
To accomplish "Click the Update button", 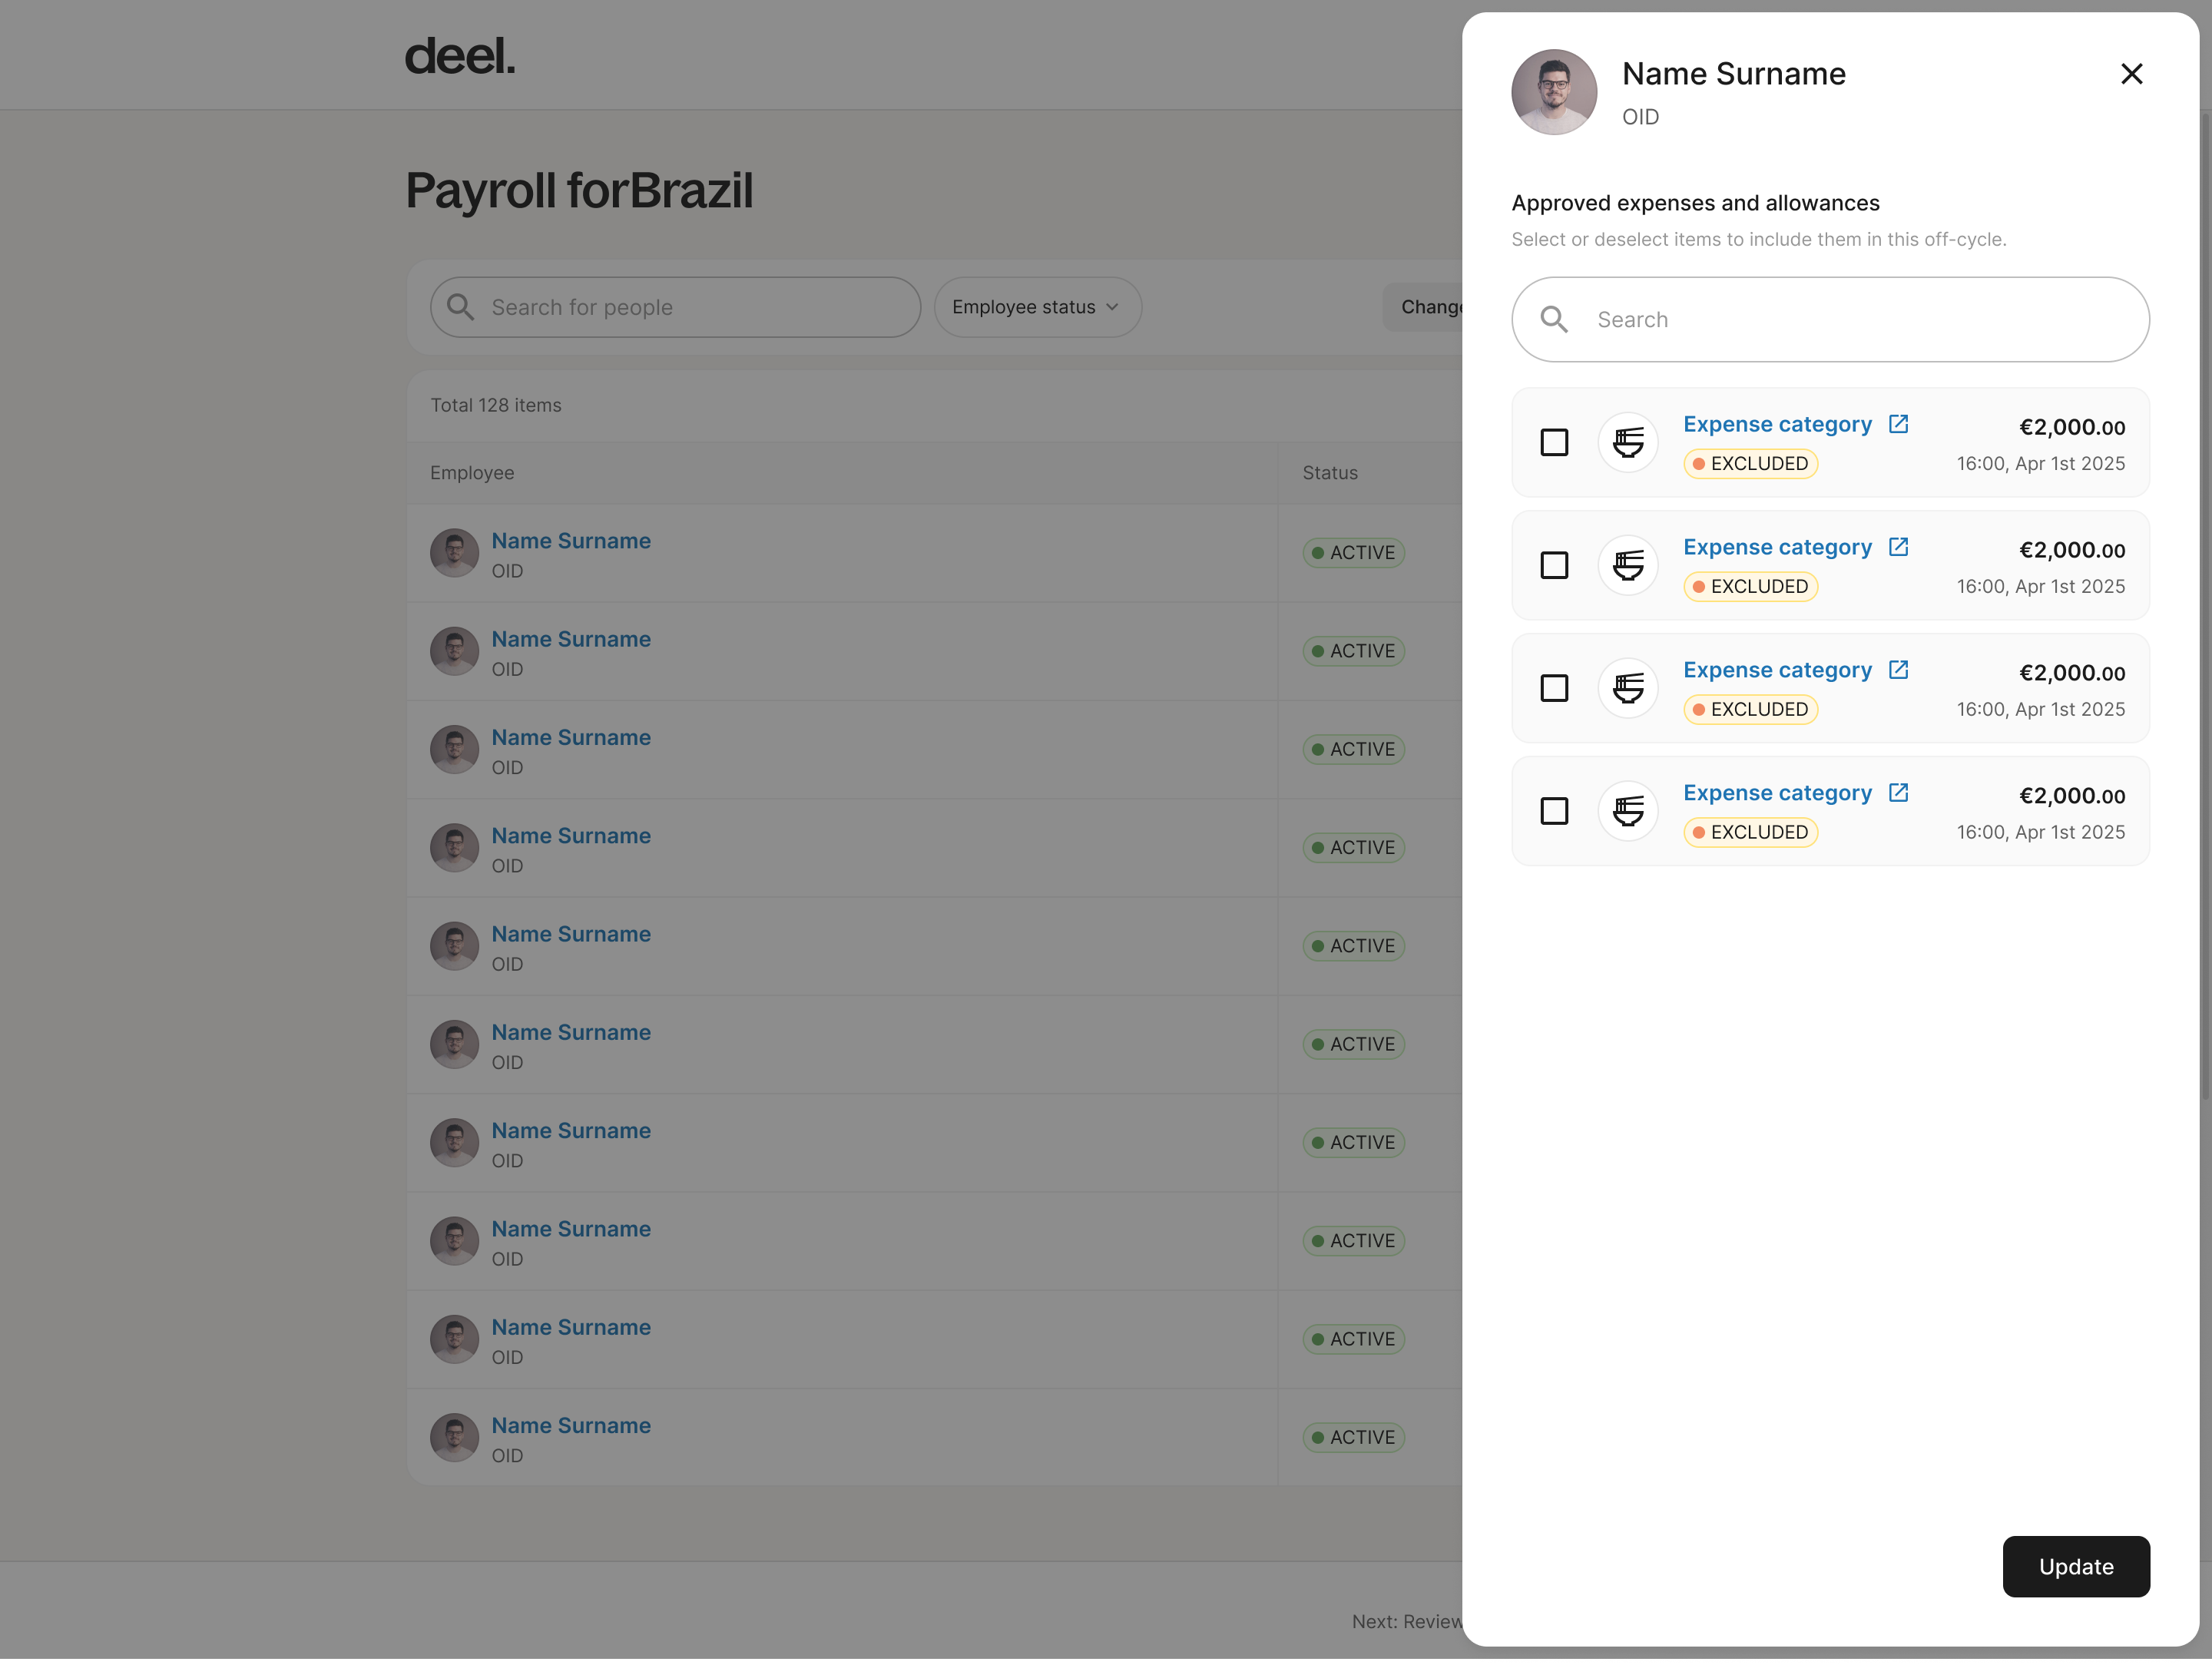I will pyautogui.click(x=2076, y=1566).
